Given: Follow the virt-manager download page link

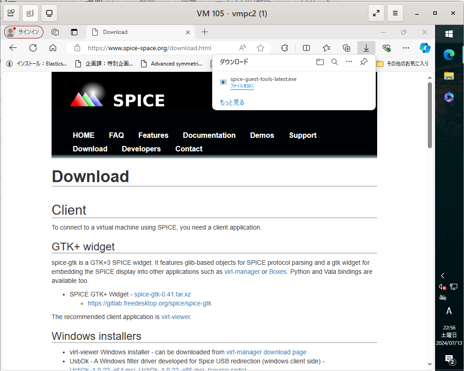Looking at the screenshot, I should point(266,352).
